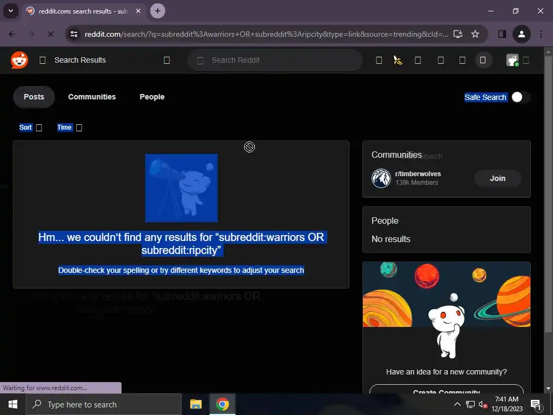The height and width of the screenshot is (415, 553).
Task: Show hidden system tray icons chevron
Action: (x=457, y=405)
